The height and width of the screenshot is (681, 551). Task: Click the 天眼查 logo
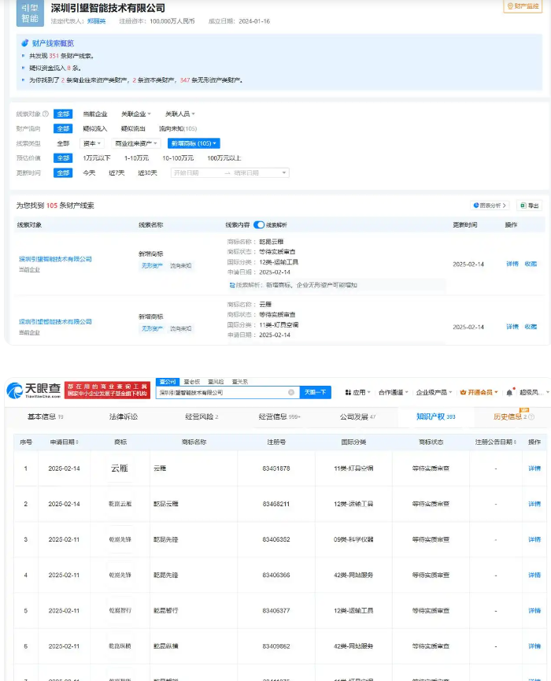tap(33, 391)
